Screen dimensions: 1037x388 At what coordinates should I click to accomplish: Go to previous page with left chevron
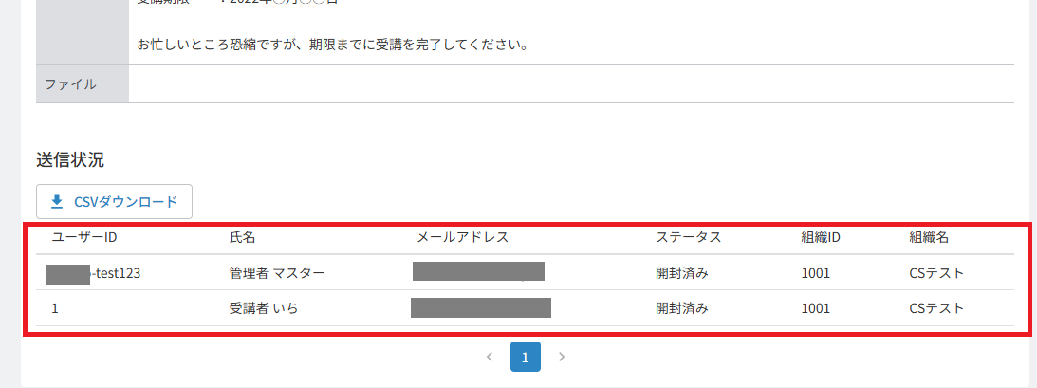(490, 357)
